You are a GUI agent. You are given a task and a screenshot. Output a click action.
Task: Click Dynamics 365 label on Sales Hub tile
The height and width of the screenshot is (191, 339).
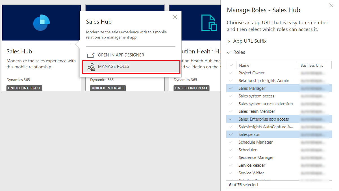click(x=18, y=80)
